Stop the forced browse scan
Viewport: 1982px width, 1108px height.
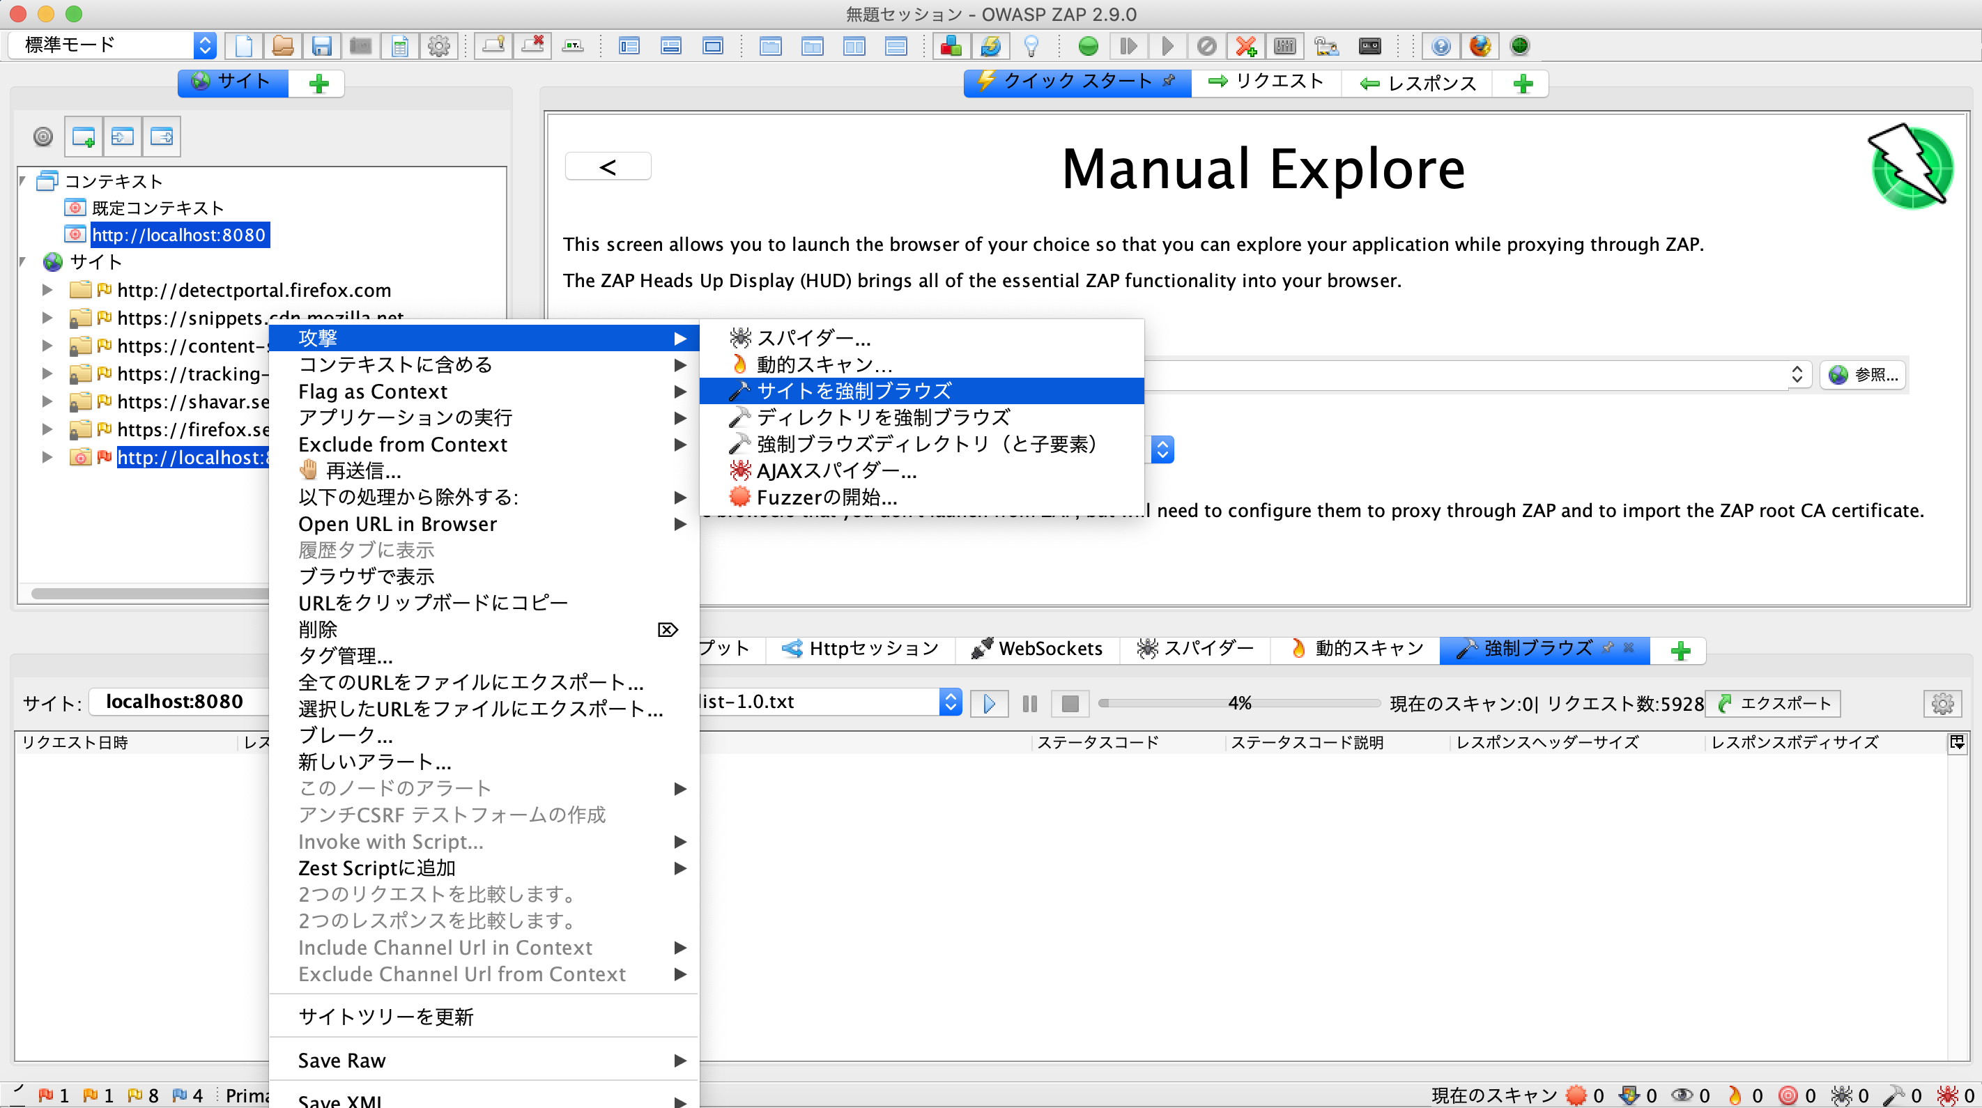tap(1070, 703)
